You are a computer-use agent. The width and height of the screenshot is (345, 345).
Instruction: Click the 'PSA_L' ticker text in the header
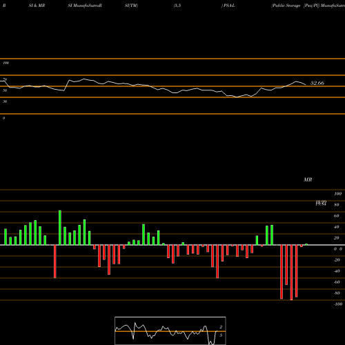229,6
